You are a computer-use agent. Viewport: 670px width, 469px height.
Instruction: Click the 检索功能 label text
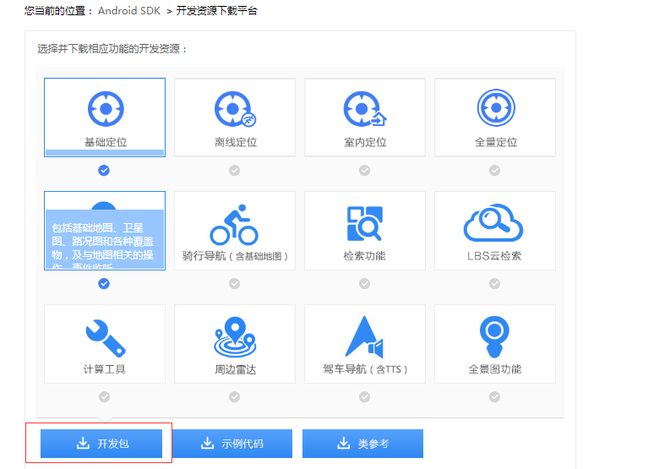(x=364, y=256)
